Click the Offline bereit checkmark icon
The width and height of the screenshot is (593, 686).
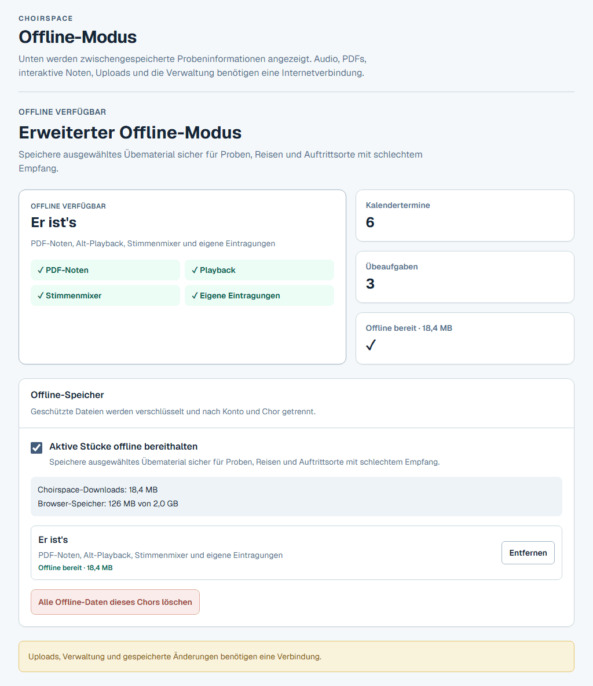click(371, 345)
